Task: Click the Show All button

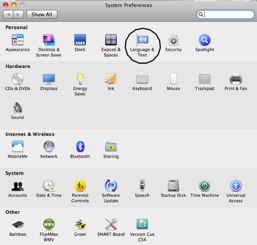Action: click(42, 15)
